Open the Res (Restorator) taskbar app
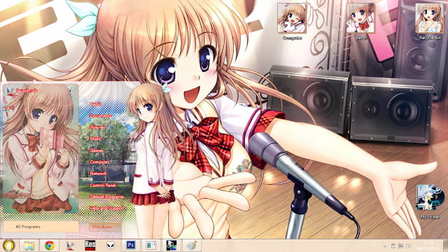Image resolution: width=448 pixels, height=252 pixels. (90, 246)
